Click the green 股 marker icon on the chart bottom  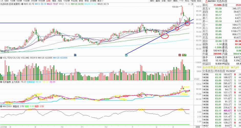click(x=185, y=55)
